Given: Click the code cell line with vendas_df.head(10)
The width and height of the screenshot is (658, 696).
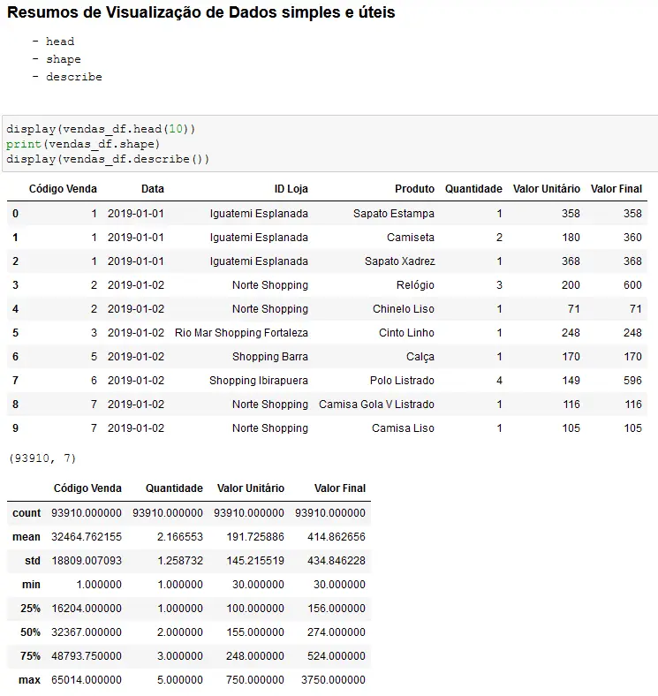Looking at the screenshot, I should 101,129.
